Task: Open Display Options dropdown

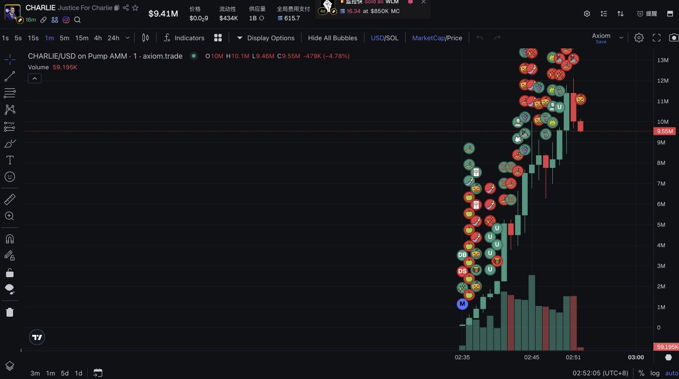Action: pos(265,38)
